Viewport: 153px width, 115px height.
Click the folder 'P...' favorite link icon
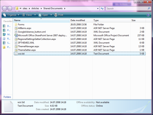click(4, 47)
